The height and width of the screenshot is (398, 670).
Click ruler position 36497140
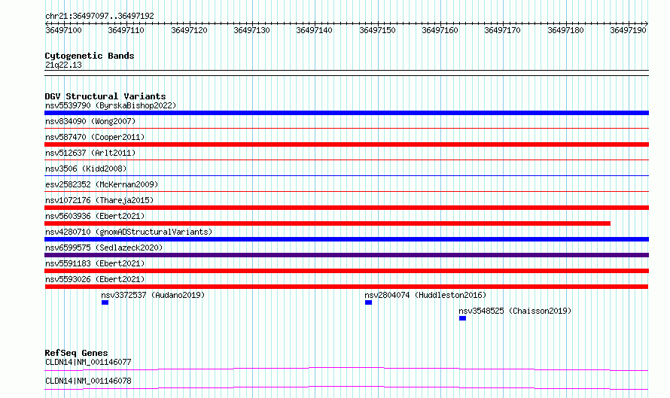coord(314,30)
